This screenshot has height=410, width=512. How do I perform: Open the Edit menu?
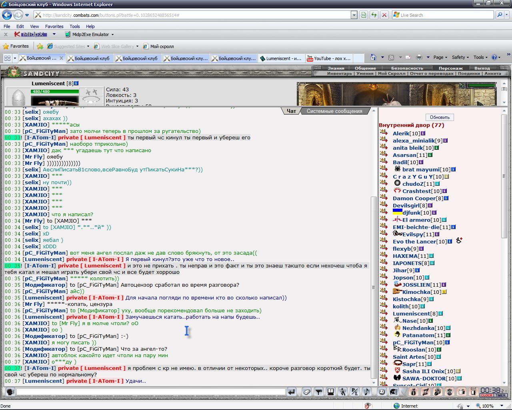[x=20, y=26]
